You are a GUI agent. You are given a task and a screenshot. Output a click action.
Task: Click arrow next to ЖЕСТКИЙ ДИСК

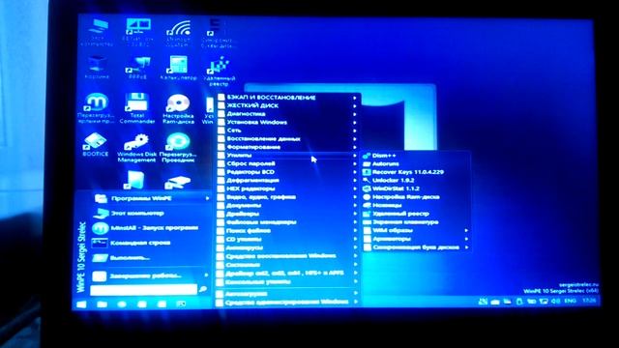[x=355, y=105]
